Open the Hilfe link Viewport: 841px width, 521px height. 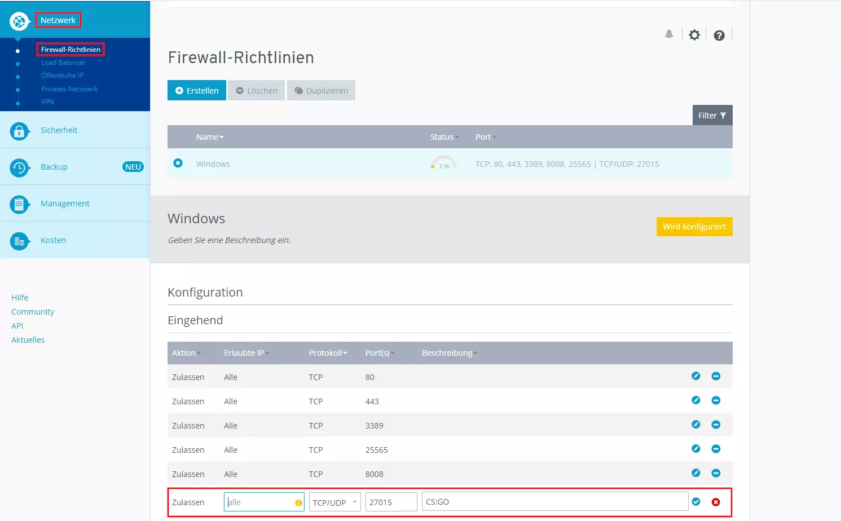(20, 298)
